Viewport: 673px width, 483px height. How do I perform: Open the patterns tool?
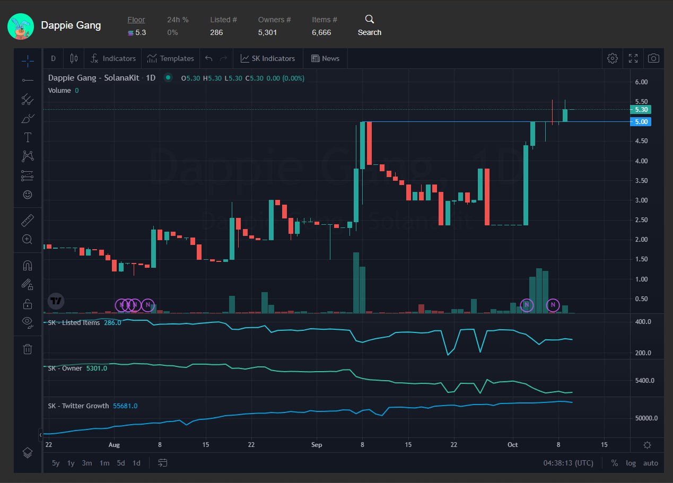(28, 156)
